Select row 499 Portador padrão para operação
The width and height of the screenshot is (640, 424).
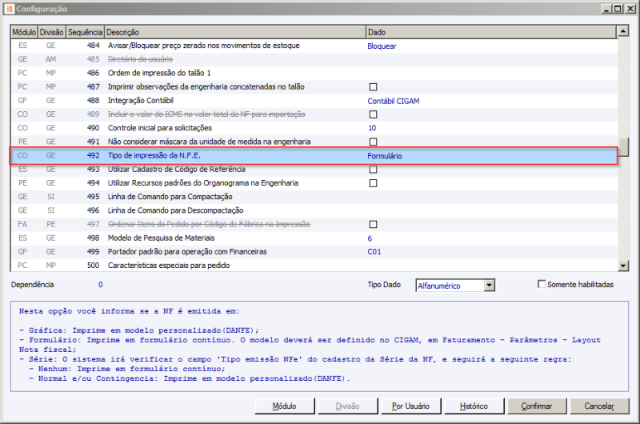314,252
